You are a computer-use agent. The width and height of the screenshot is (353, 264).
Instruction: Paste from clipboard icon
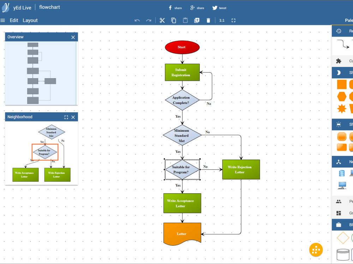click(x=185, y=20)
